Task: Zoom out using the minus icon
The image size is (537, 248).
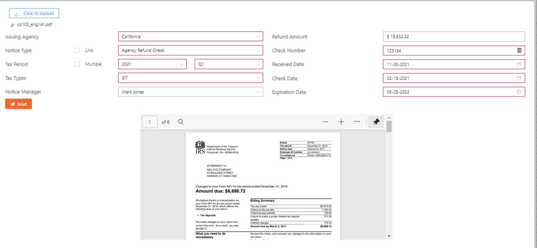Action: tap(325, 122)
